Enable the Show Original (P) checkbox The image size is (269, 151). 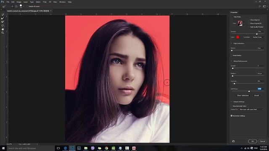249,23
